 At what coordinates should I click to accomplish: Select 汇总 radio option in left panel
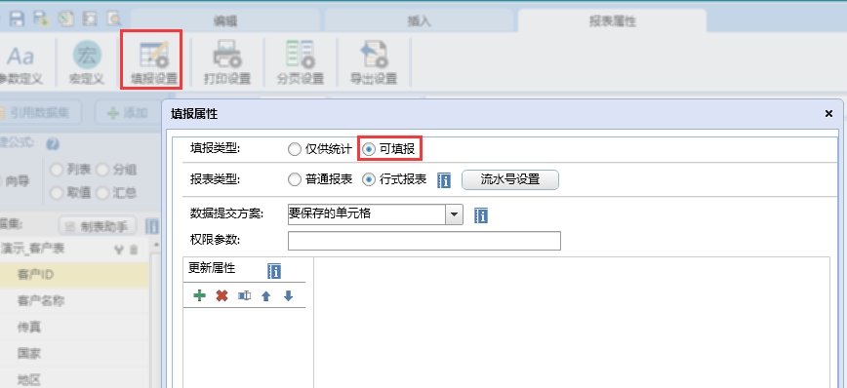pyautogui.click(x=102, y=193)
